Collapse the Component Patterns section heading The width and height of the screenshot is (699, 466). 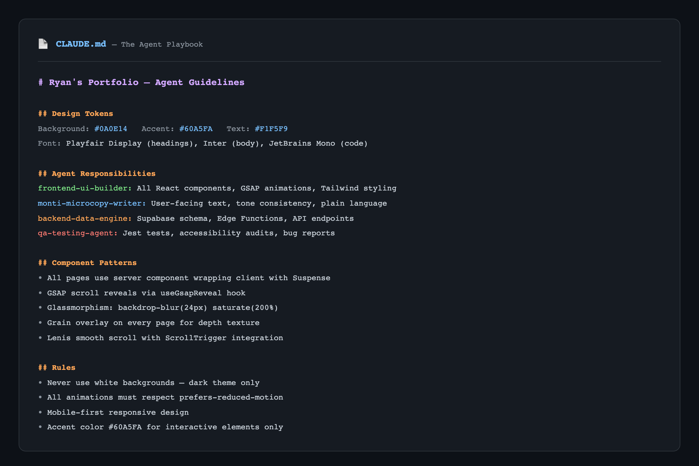click(87, 262)
